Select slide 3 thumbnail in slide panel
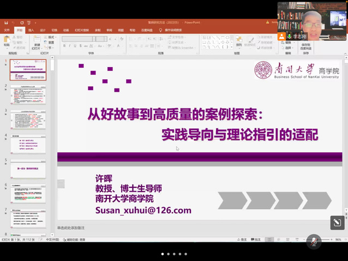This screenshot has height=261, width=348. click(28, 120)
